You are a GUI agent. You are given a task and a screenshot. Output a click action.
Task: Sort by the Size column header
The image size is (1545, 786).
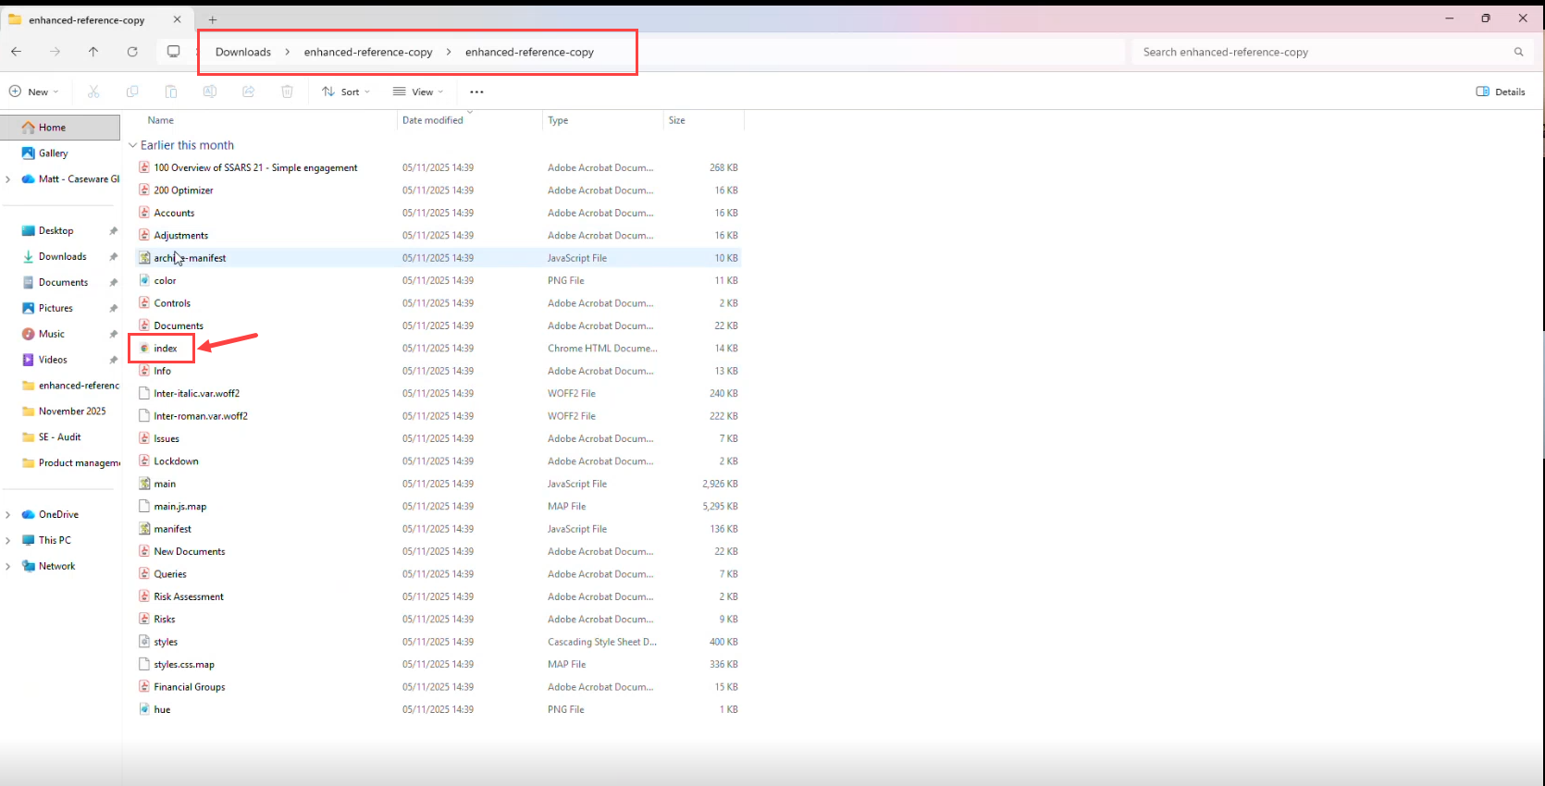[677, 120]
